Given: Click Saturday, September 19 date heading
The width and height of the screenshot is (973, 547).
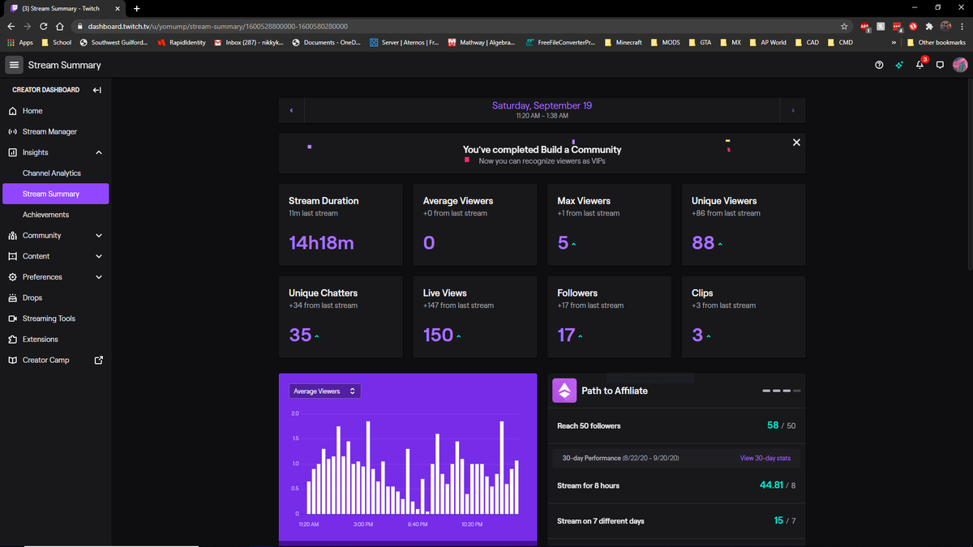Looking at the screenshot, I should point(542,105).
